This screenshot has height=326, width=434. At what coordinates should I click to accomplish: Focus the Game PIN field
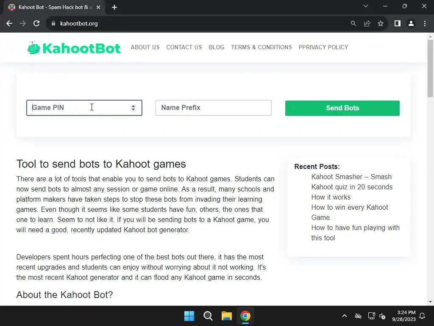click(x=84, y=108)
